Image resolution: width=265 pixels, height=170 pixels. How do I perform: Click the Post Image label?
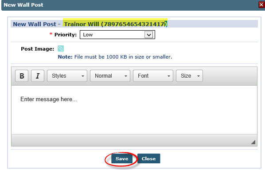pos(38,49)
